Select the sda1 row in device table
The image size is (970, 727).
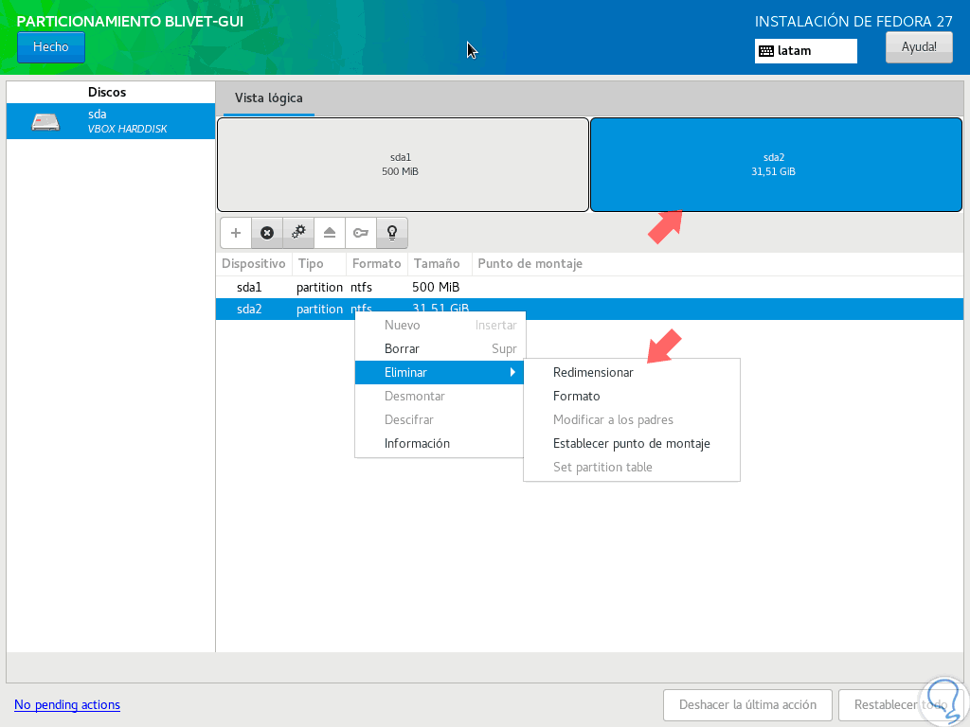click(589, 287)
